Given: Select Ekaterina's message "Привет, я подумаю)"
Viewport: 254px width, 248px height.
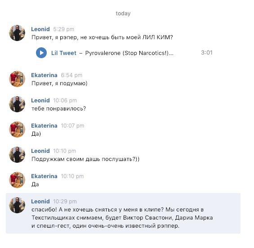Looking at the screenshot, I should point(59,83).
